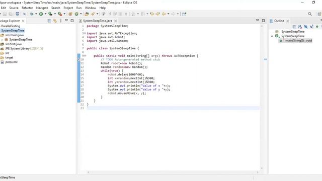The height and width of the screenshot is (181, 322).
Task: Toggle Skip All Breakpoints icon
Action: point(25,14)
